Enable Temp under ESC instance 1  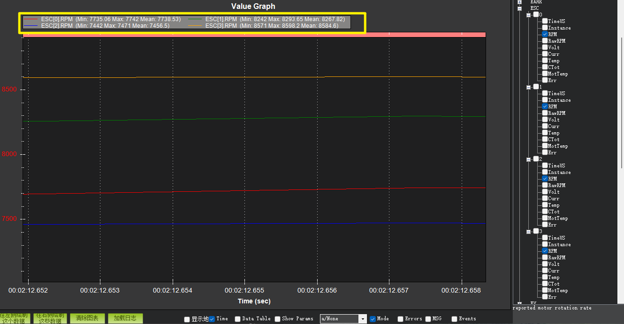545,133
